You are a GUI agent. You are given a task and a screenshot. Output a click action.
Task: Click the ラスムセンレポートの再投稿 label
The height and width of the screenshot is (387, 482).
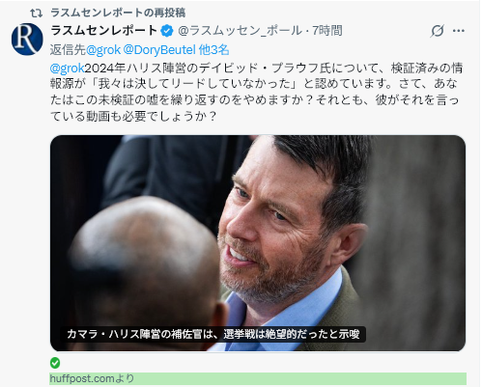(118, 13)
